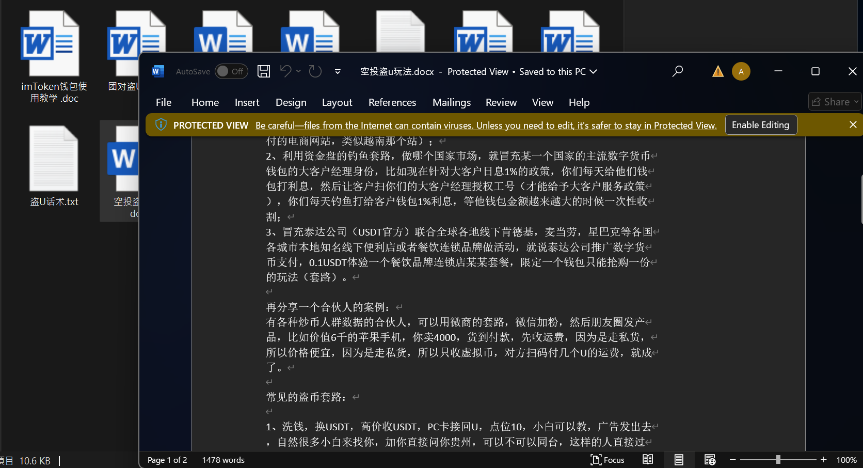Switch to Read Mode view
This screenshot has width=863, height=468.
pyautogui.click(x=648, y=460)
